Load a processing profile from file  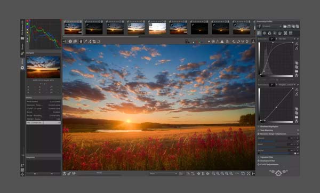pos(285,26)
